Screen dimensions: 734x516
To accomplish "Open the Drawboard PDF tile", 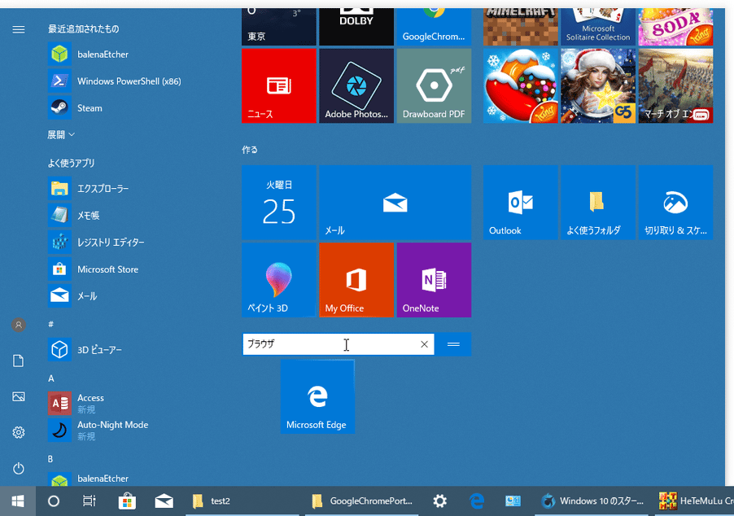I will tap(434, 85).
